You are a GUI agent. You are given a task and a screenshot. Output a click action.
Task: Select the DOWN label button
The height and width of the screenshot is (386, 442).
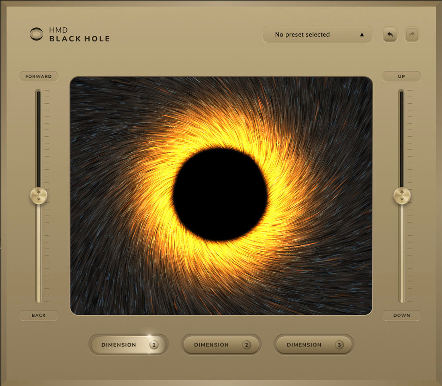pyautogui.click(x=401, y=315)
